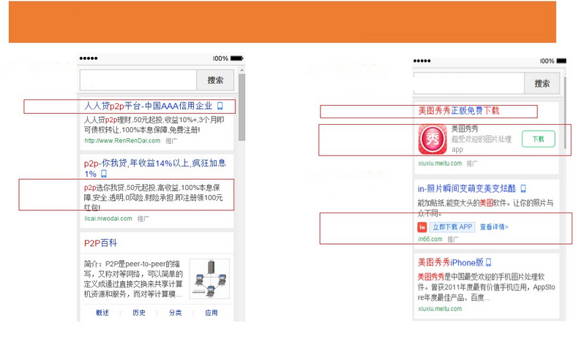
Task: Click the 搜索 button on left phone
Action: click(x=215, y=80)
